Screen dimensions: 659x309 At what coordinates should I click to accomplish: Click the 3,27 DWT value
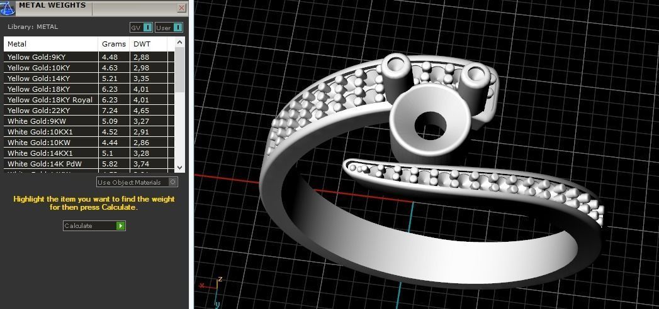(x=141, y=121)
